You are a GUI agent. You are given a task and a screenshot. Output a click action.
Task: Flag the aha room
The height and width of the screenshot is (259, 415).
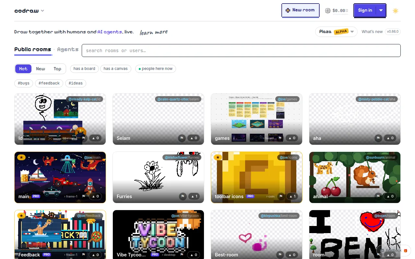tap(378, 138)
